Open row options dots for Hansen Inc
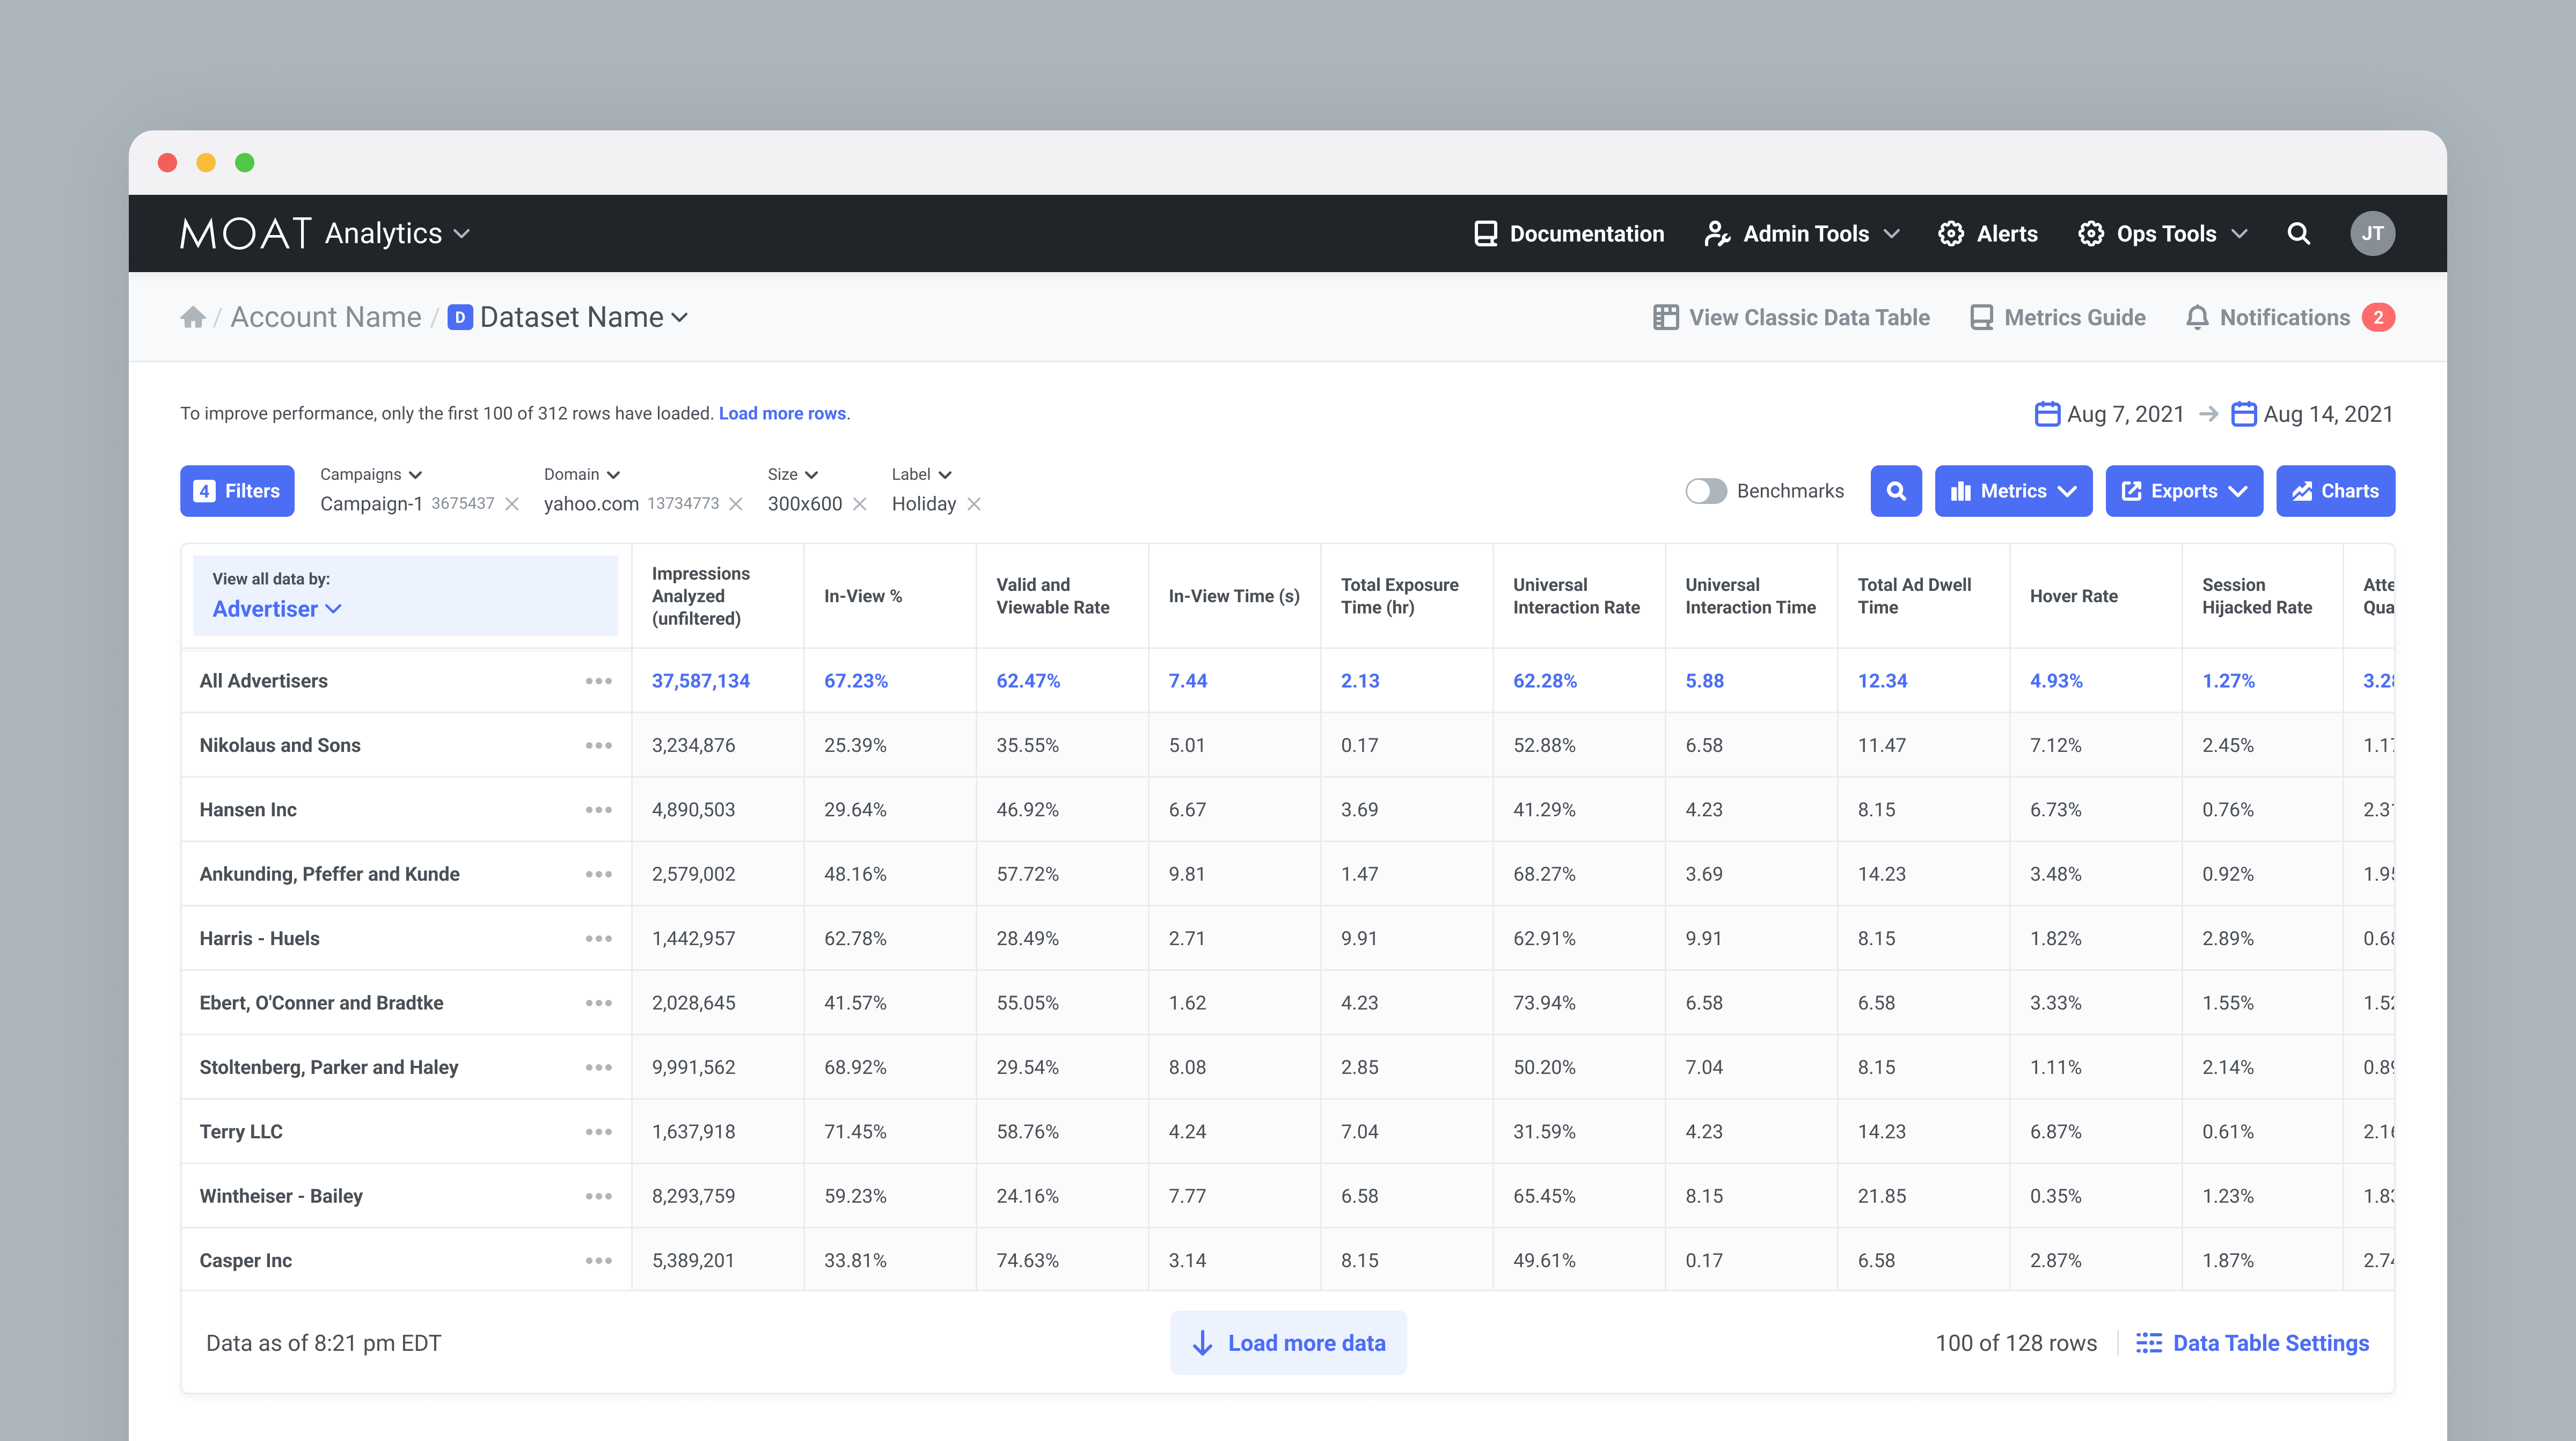The width and height of the screenshot is (2576, 1441). pyautogui.click(x=598, y=810)
